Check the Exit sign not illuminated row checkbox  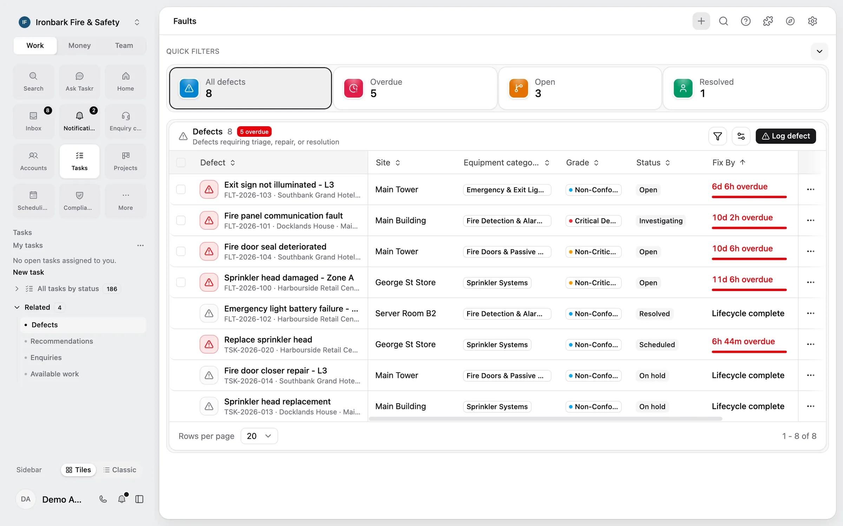(x=181, y=189)
